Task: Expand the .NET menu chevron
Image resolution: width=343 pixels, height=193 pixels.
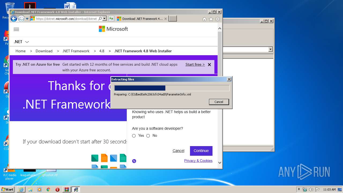Action: tap(27, 42)
